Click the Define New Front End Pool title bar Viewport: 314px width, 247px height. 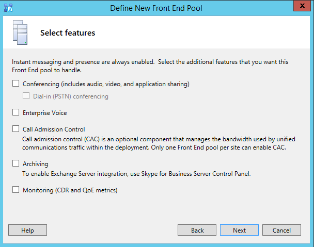tap(156, 8)
